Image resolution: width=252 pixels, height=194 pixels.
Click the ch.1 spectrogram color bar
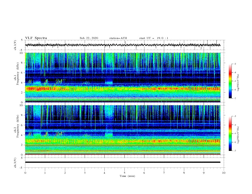click(230, 81)
